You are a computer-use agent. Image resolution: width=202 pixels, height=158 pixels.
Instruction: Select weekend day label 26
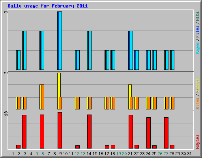[x=160, y=154]
